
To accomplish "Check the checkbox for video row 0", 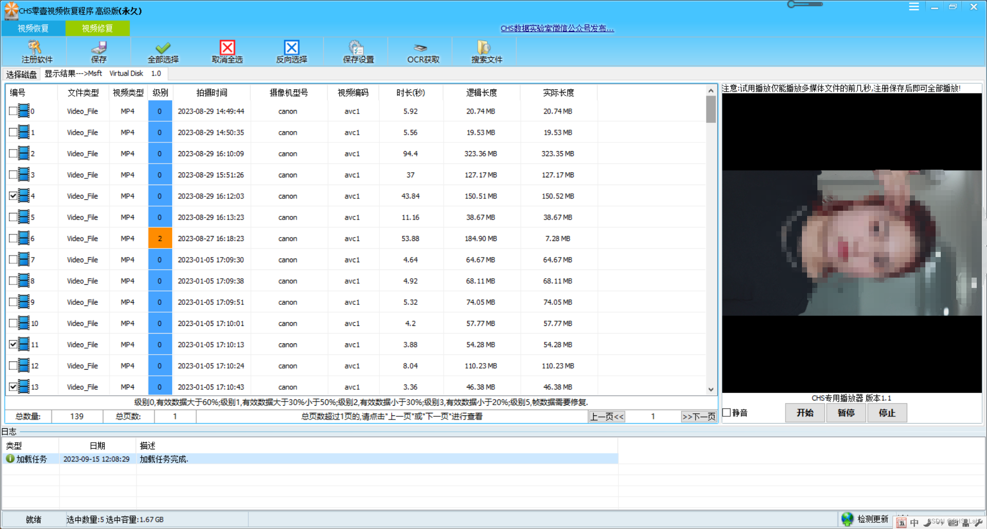I will coord(13,111).
